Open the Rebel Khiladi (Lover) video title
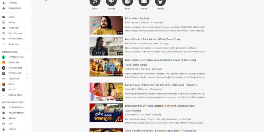 [x=160, y=62]
